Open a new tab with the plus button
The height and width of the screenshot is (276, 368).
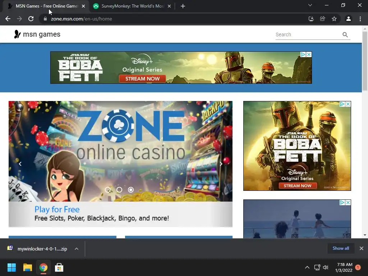tap(183, 6)
